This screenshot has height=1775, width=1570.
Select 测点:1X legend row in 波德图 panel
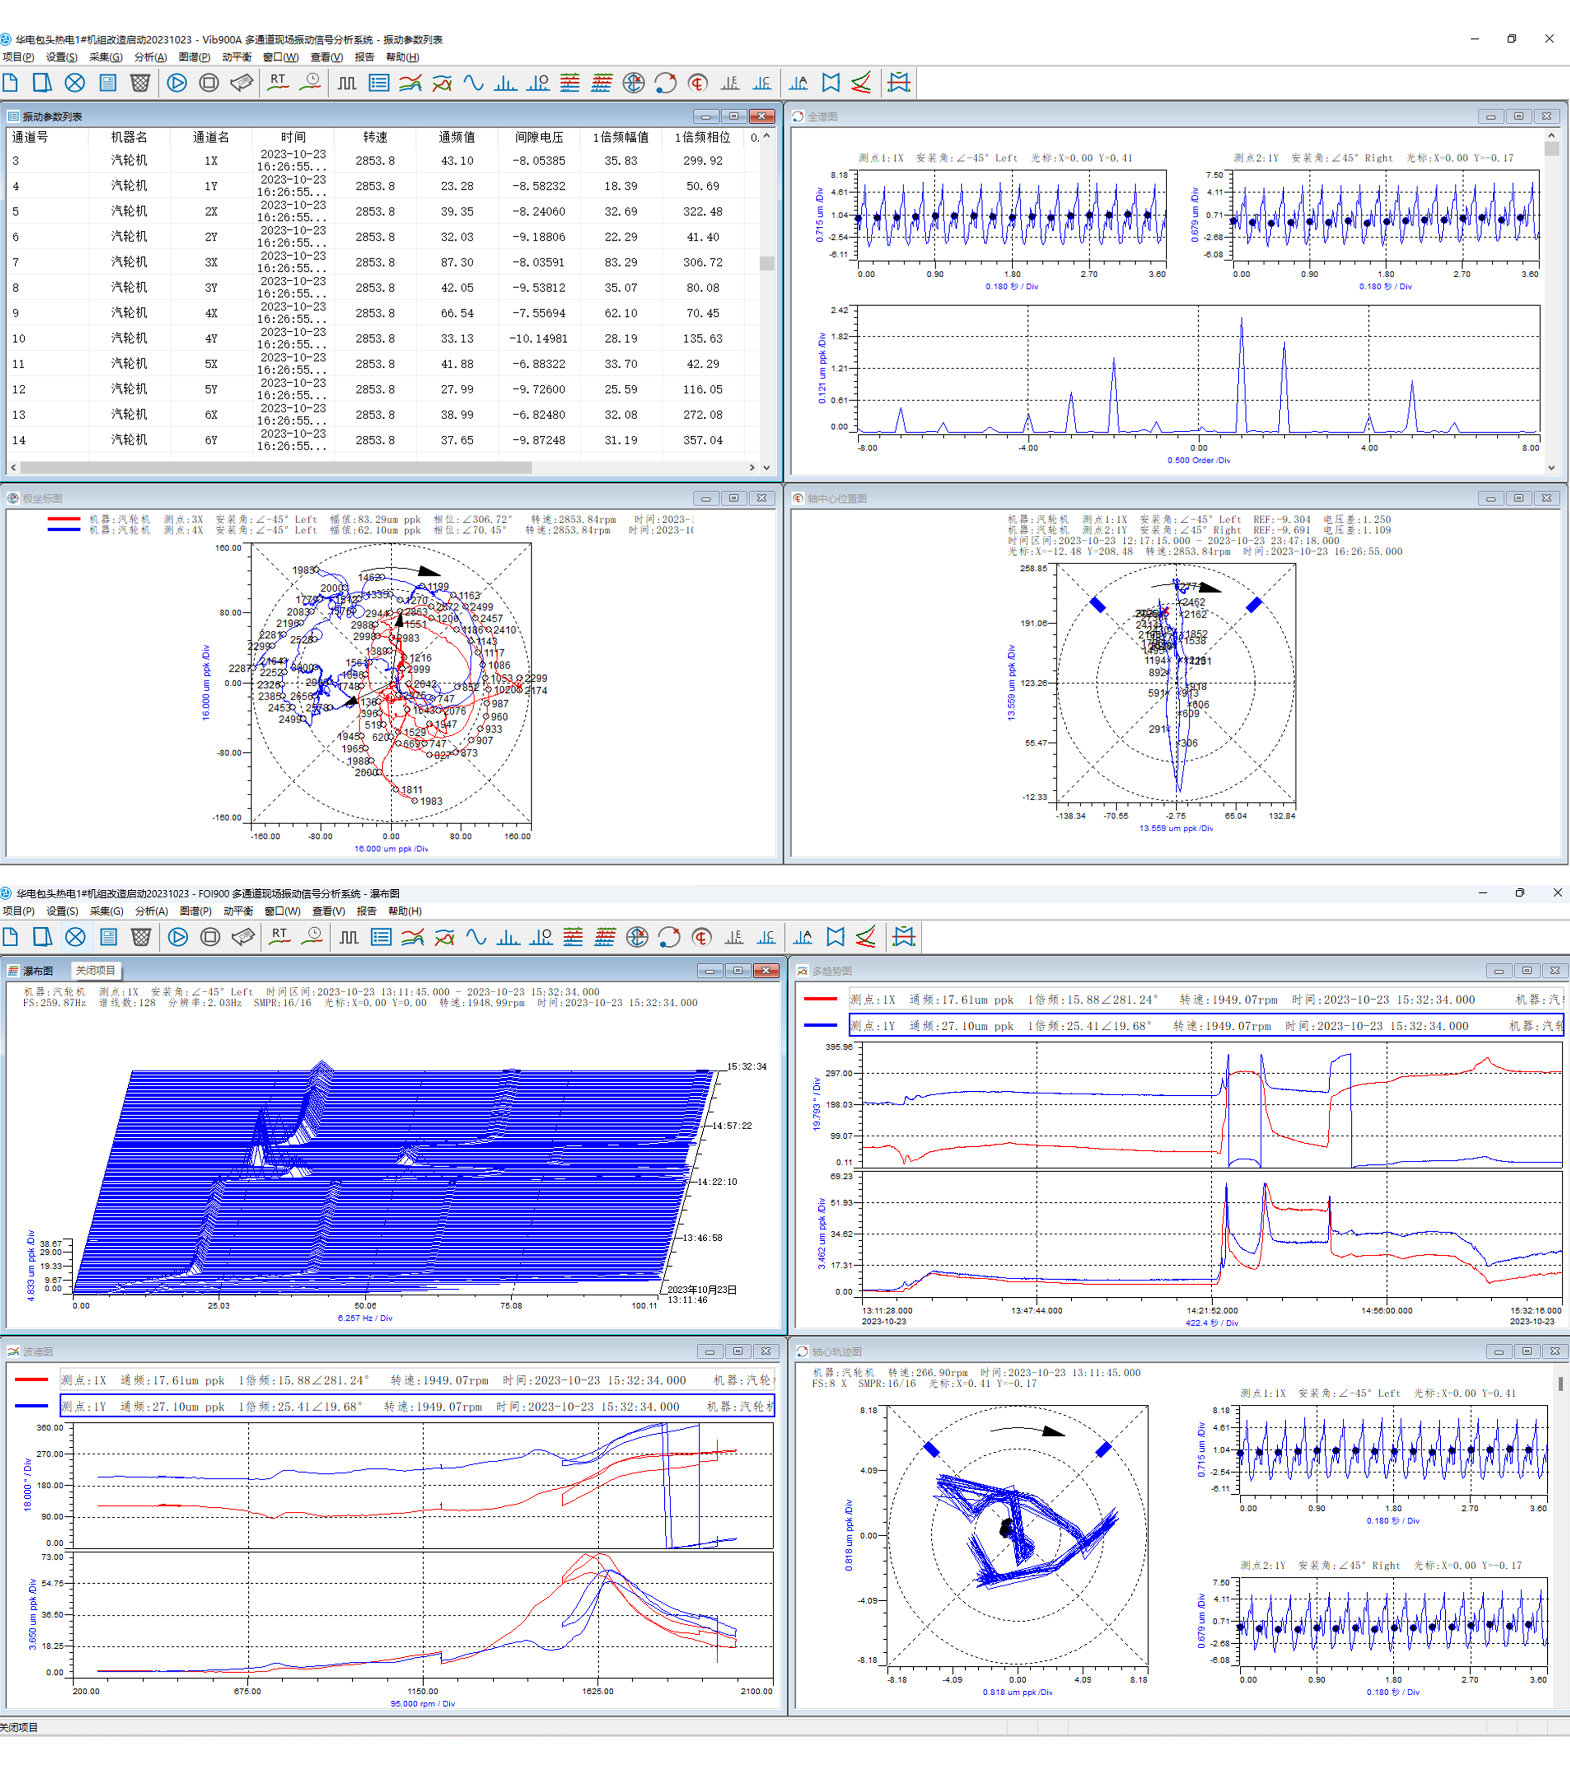click(417, 1381)
